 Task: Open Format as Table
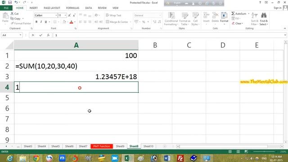click(x=184, y=19)
